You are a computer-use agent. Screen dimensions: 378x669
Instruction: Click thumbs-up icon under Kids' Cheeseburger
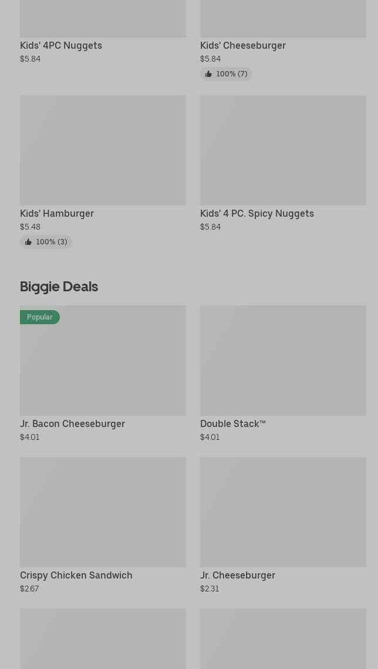[208, 74]
